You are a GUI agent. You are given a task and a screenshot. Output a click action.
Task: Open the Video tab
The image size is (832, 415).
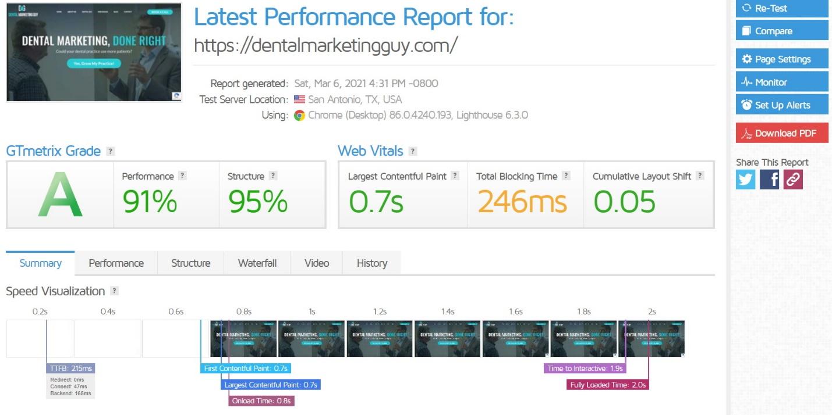click(x=317, y=263)
